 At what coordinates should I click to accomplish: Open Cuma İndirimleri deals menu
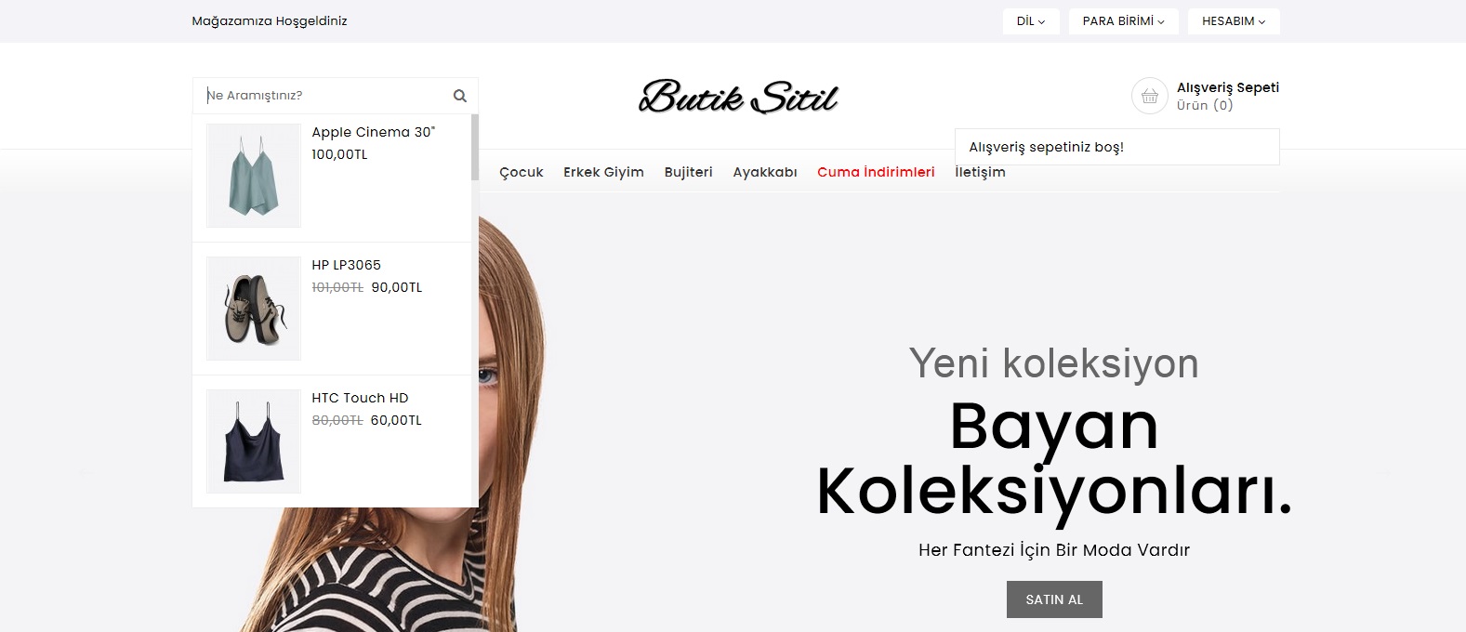point(876,172)
